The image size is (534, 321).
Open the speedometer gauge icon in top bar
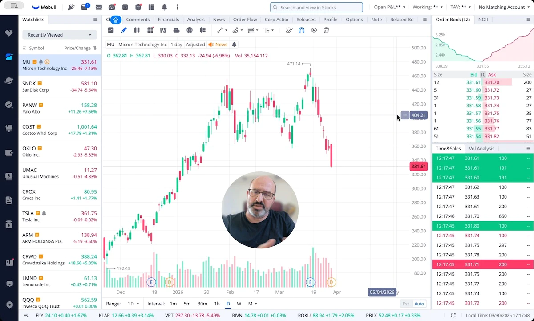point(112,8)
